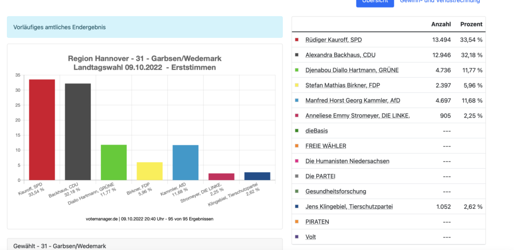
Task: Click the dark gray CDU color square
Action: (297, 55)
